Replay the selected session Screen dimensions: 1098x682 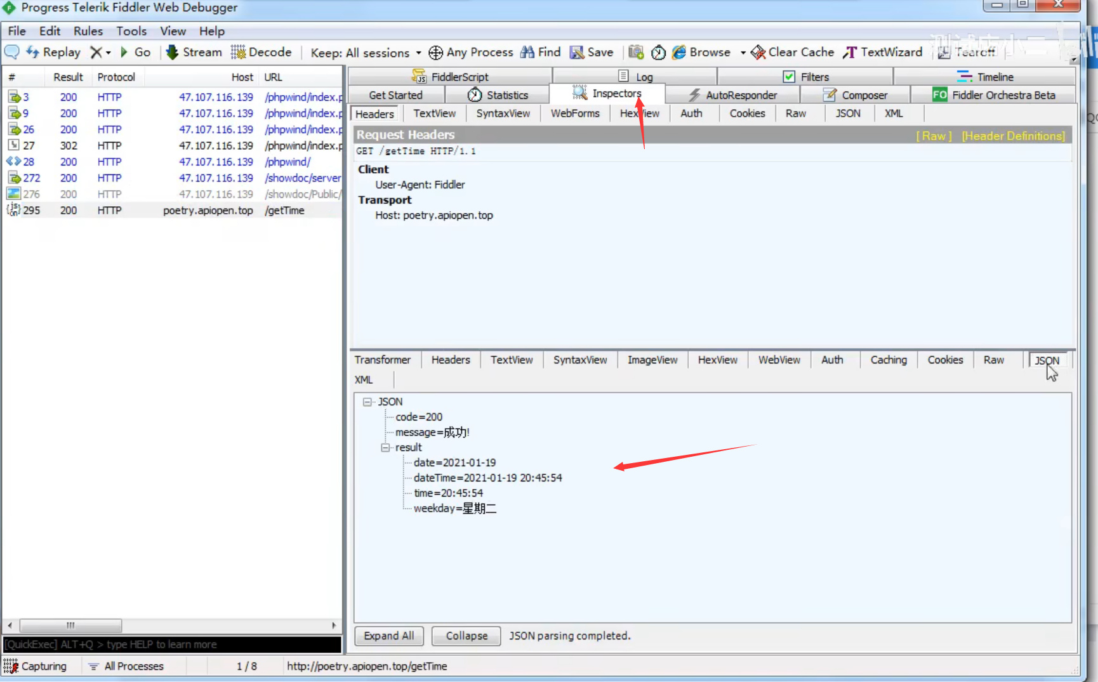53,52
